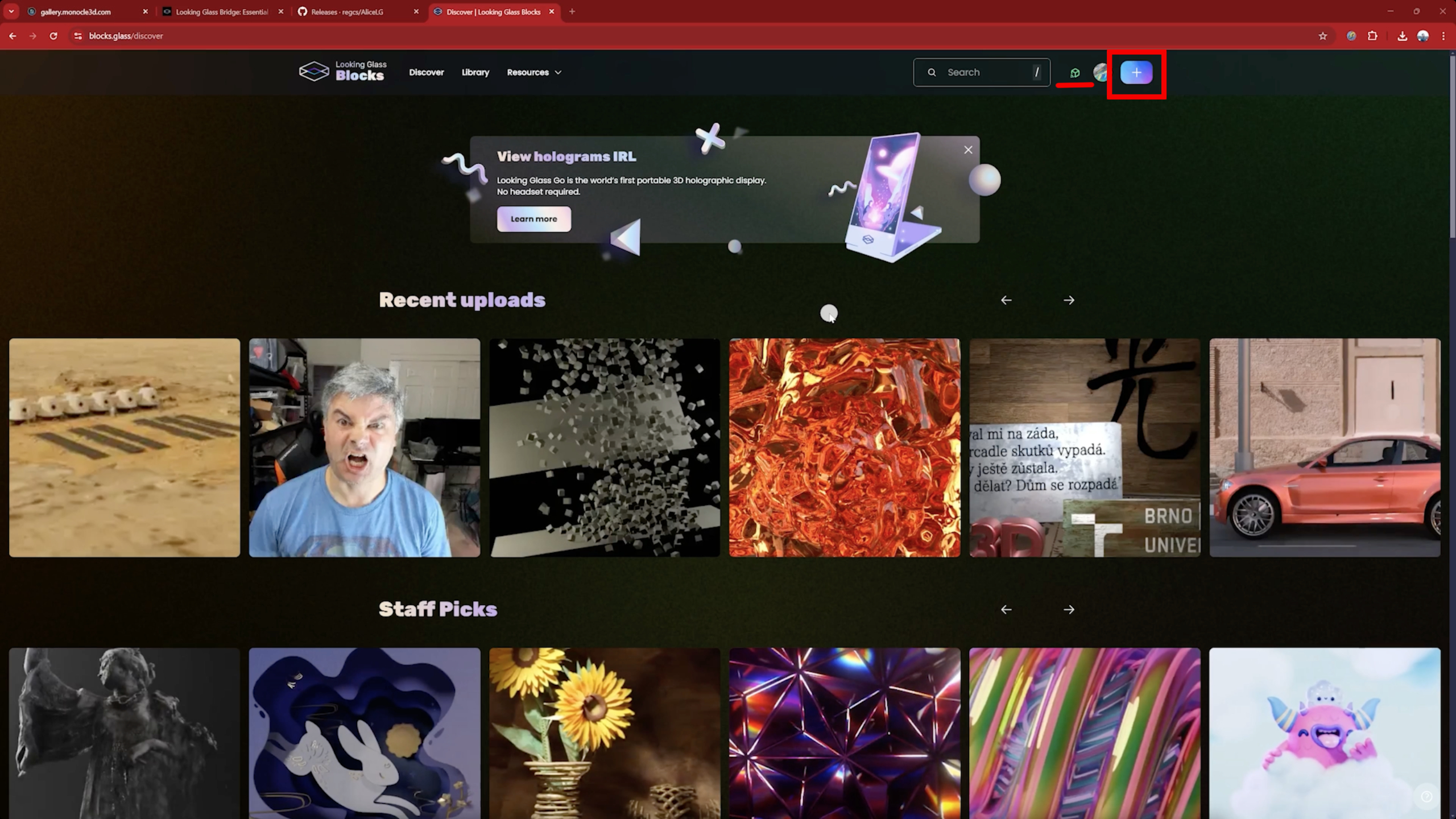
Task: Click the blue plus upload button
Action: (x=1135, y=72)
